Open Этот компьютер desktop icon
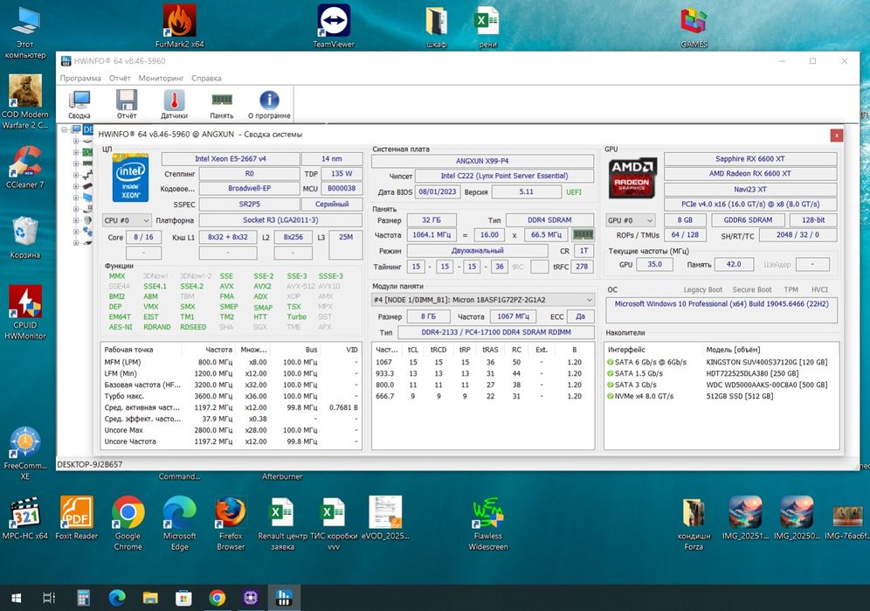Screen dimensions: 870x611 (x=25, y=33)
